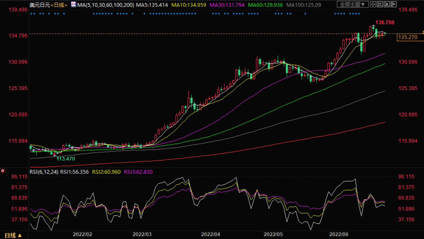Click the left RSI axis 51.896 label
424x239 pixels.
[x=19, y=209]
